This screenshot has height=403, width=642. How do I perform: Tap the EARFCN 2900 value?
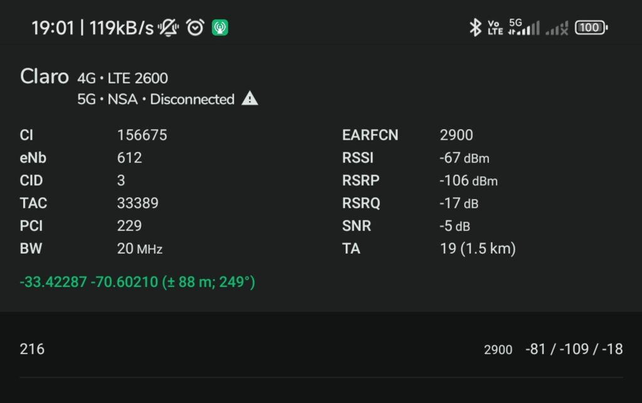pos(456,135)
